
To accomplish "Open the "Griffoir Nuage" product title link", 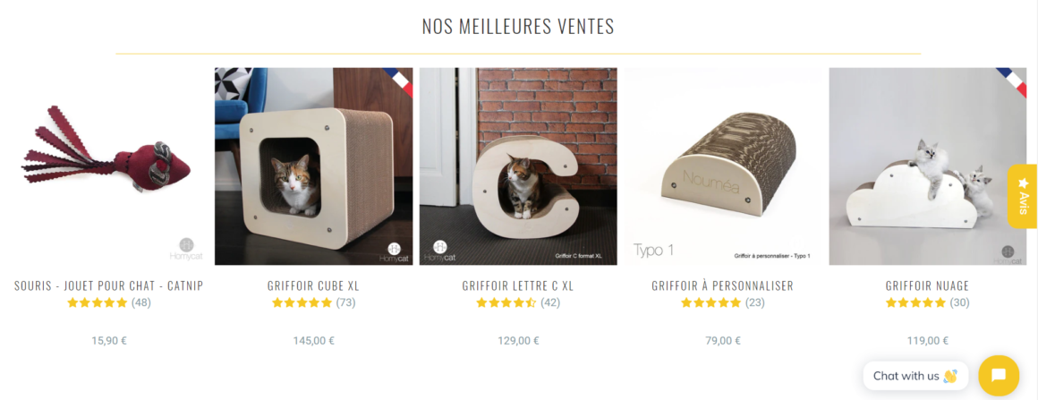I will [927, 285].
